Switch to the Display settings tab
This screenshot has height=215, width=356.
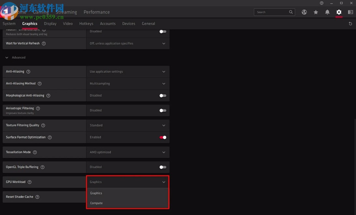point(50,23)
